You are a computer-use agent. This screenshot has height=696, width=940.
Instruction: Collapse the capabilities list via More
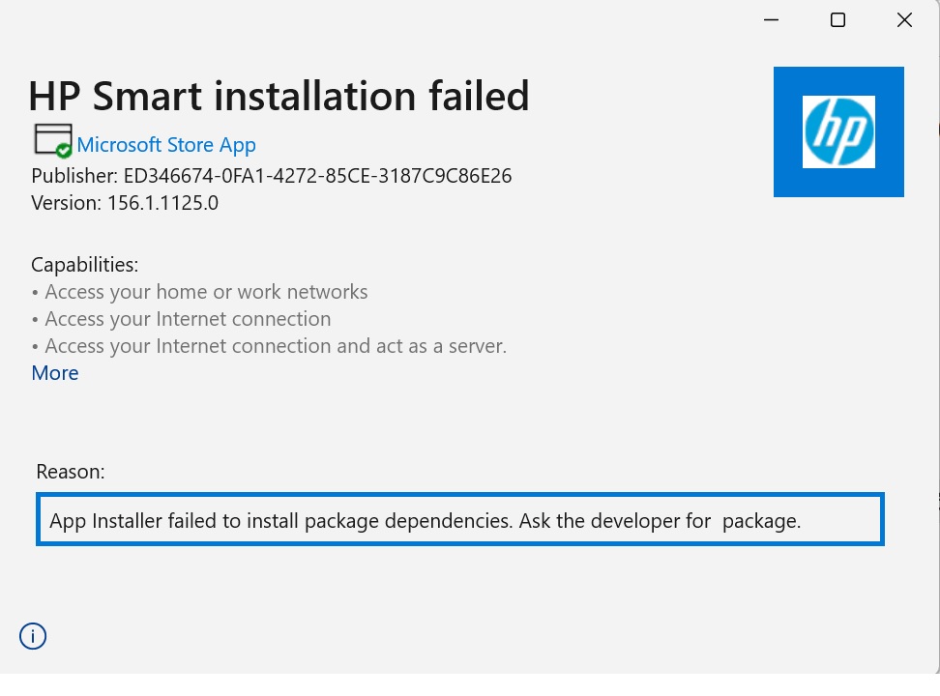[x=54, y=372]
